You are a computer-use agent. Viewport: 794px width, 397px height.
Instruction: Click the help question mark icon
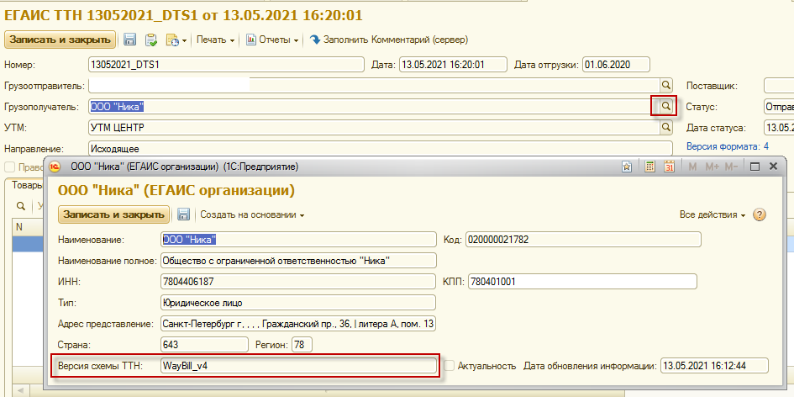tap(760, 214)
